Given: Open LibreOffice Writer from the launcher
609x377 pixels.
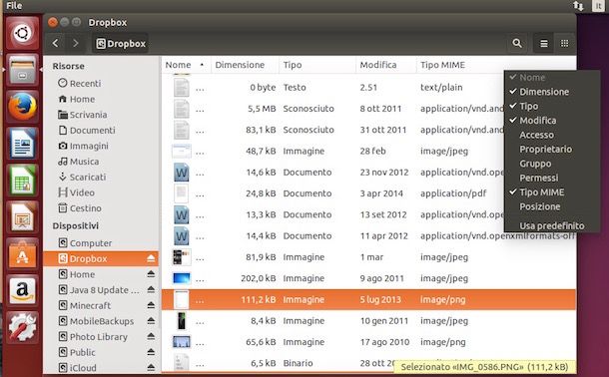Looking at the screenshot, I should coord(22,144).
